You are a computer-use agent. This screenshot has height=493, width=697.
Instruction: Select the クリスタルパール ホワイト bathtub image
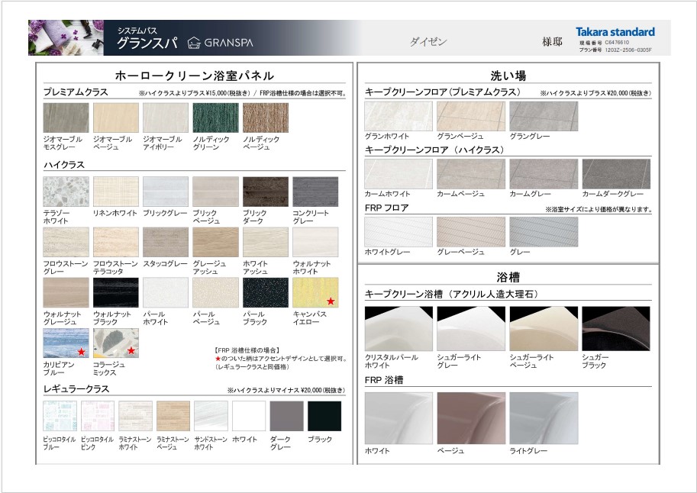click(399, 328)
